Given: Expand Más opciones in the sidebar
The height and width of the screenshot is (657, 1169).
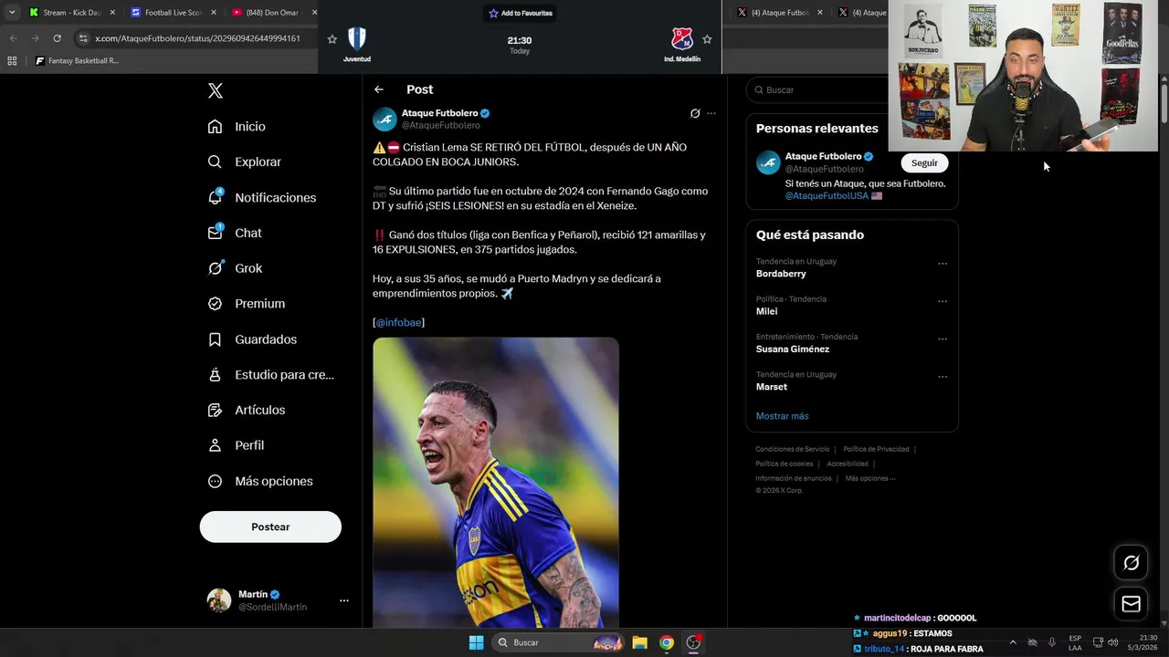Looking at the screenshot, I should 260,481.
